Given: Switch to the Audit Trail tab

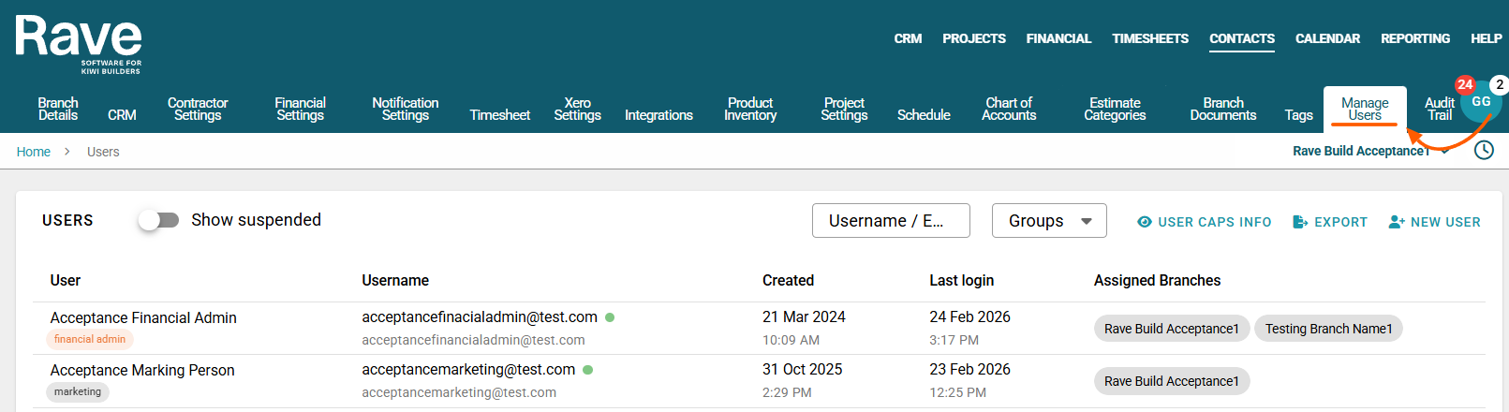Looking at the screenshot, I should (1439, 109).
